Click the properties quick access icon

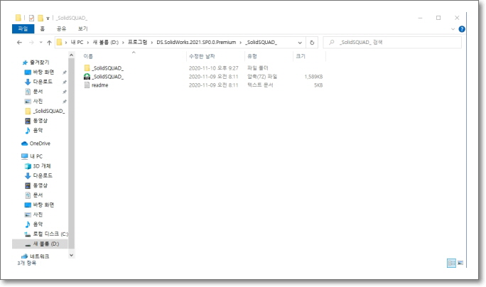pyautogui.click(x=31, y=18)
